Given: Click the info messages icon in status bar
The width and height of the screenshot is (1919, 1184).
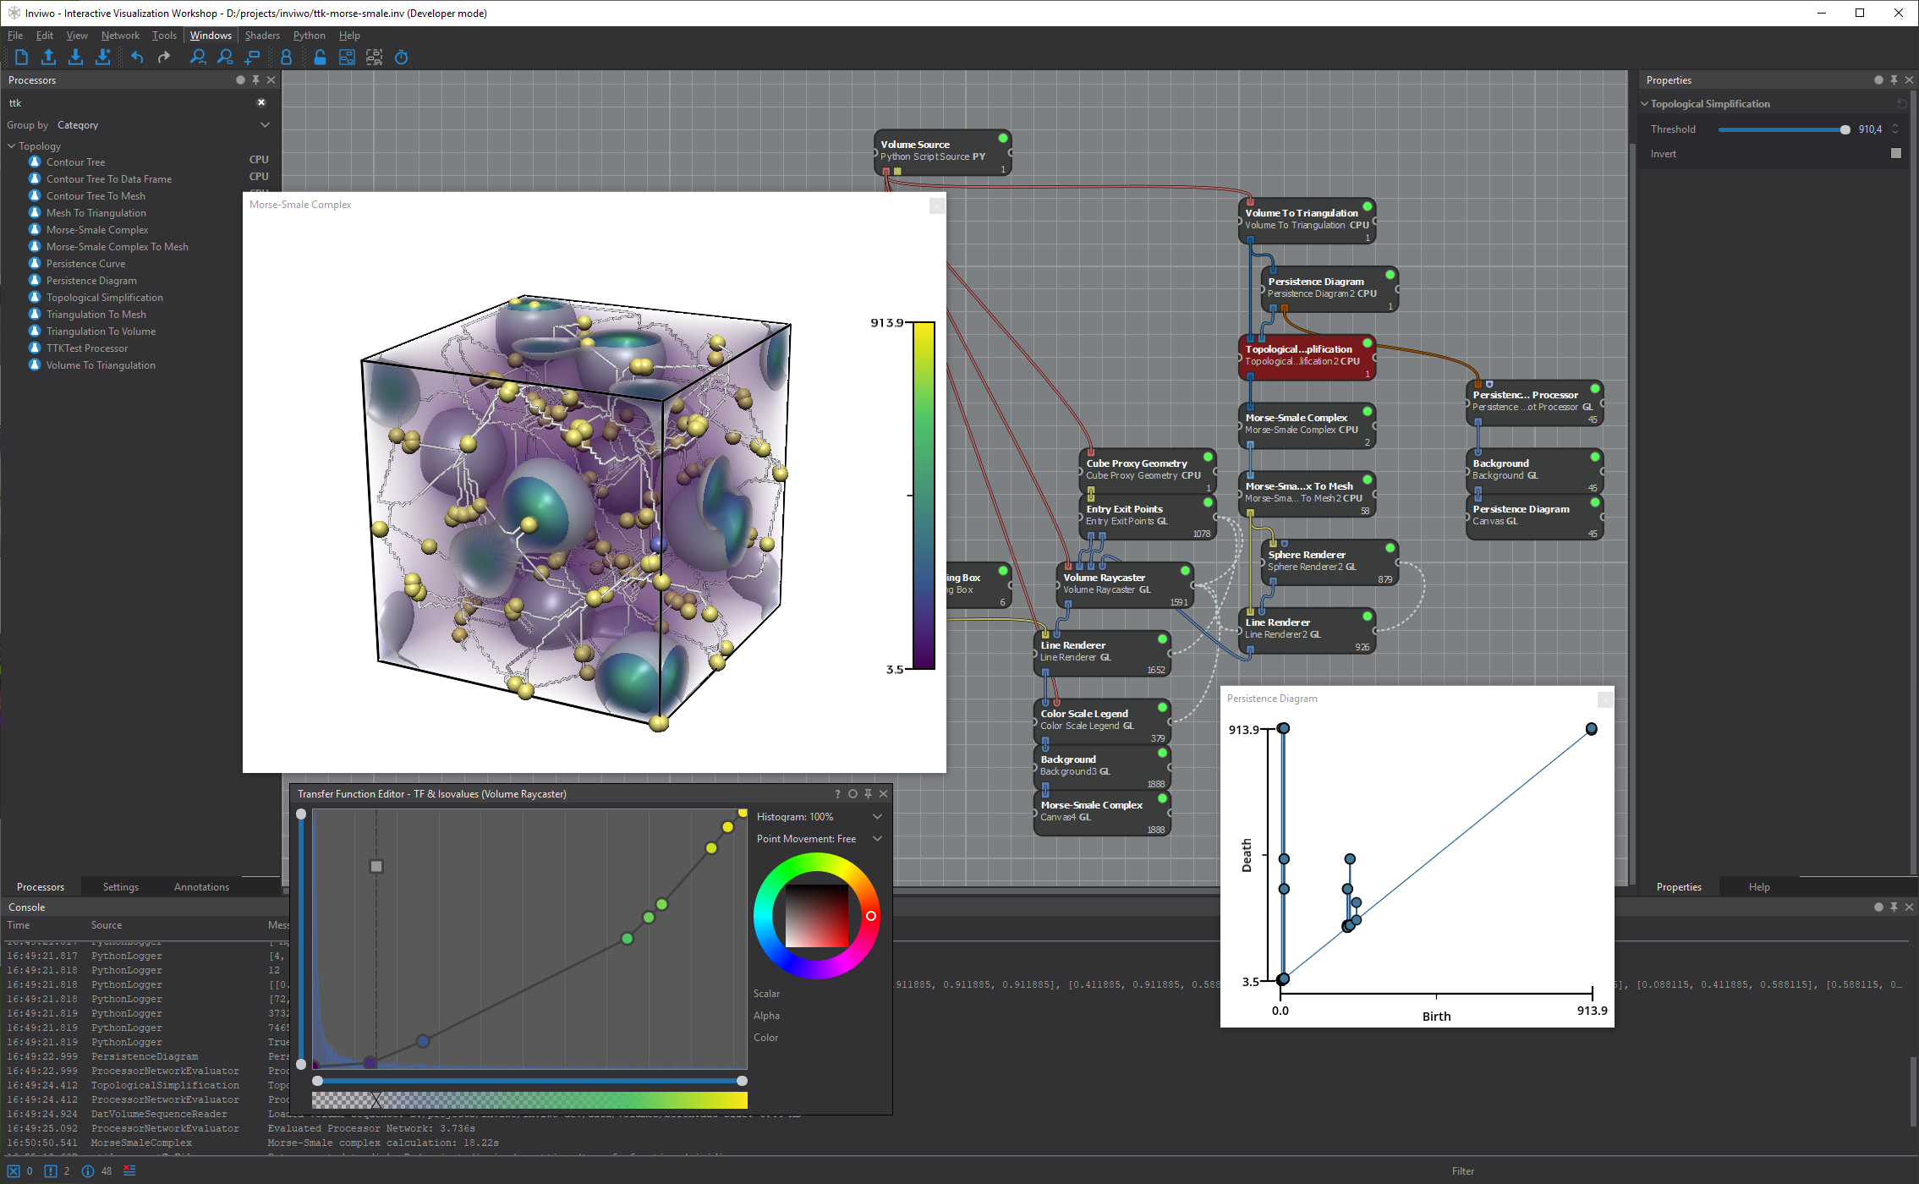Looking at the screenshot, I should [x=88, y=1171].
